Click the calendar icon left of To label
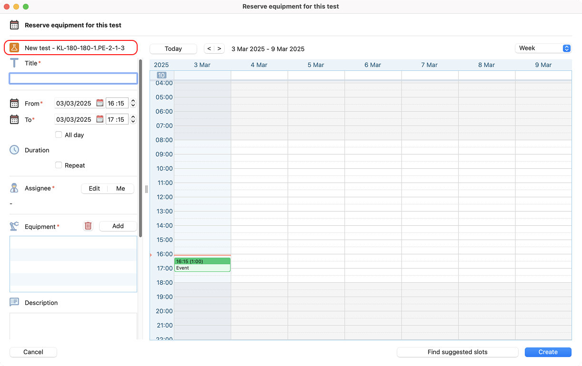Screen dimensions: 582x366 coord(14,119)
